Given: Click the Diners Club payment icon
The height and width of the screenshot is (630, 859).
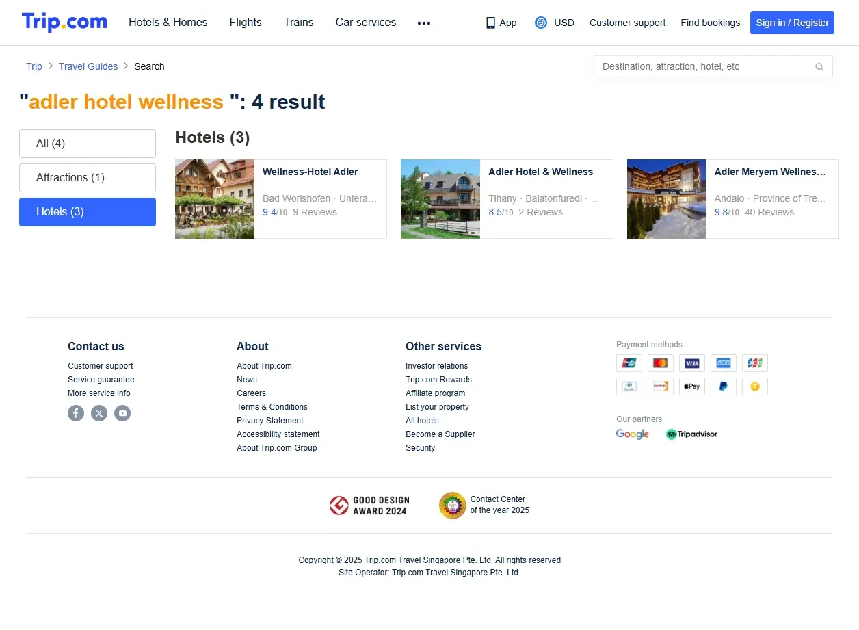Looking at the screenshot, I should (x=629, y=386).
